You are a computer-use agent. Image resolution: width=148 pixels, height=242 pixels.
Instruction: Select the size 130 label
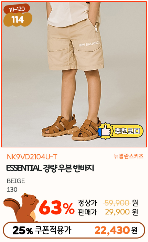pos(12,190)
